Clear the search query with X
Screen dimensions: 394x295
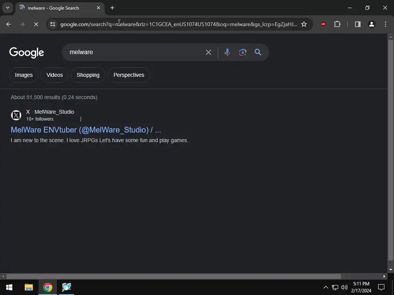[209, 52]
